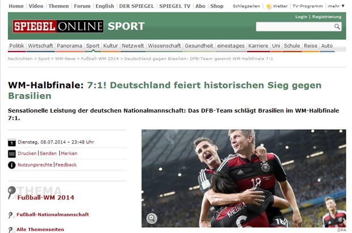Open the Sport section tab
Viewport: 352px width, 233px height.
pos(93,46)
